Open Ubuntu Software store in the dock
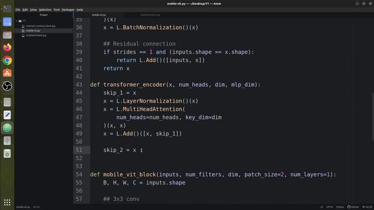374x210 pixels. (7, 73)
